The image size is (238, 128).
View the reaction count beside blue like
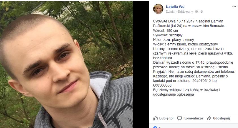click(x=159, y=127)
